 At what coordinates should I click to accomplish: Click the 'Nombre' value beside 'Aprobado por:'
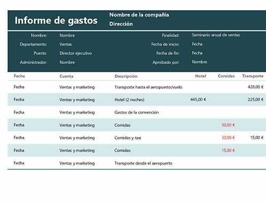coord(199,62)
